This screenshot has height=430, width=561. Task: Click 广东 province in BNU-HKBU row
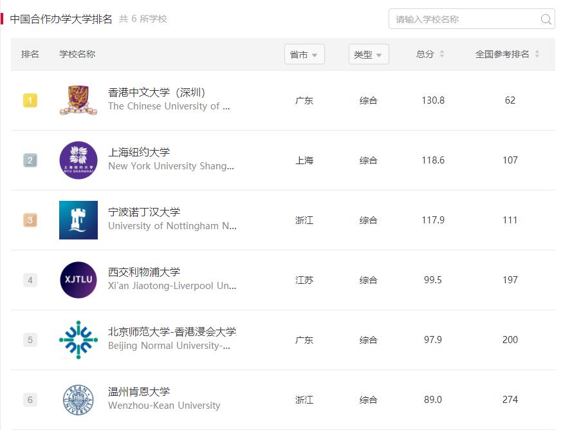tap(304, 340)
